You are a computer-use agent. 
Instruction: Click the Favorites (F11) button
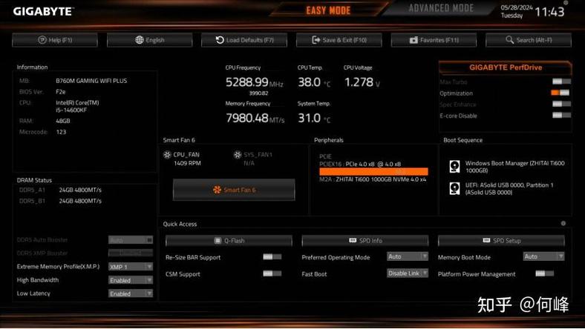click(434, 40)
